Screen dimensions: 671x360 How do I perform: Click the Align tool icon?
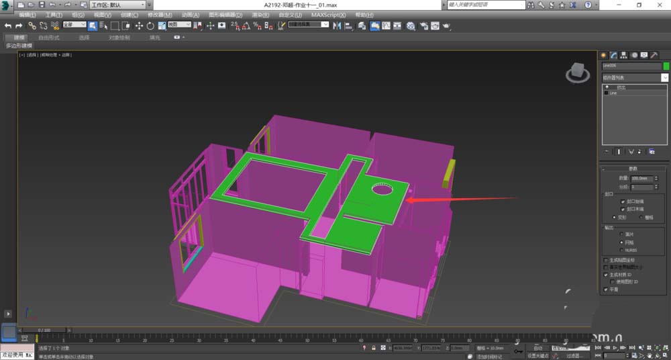point(348,26)
